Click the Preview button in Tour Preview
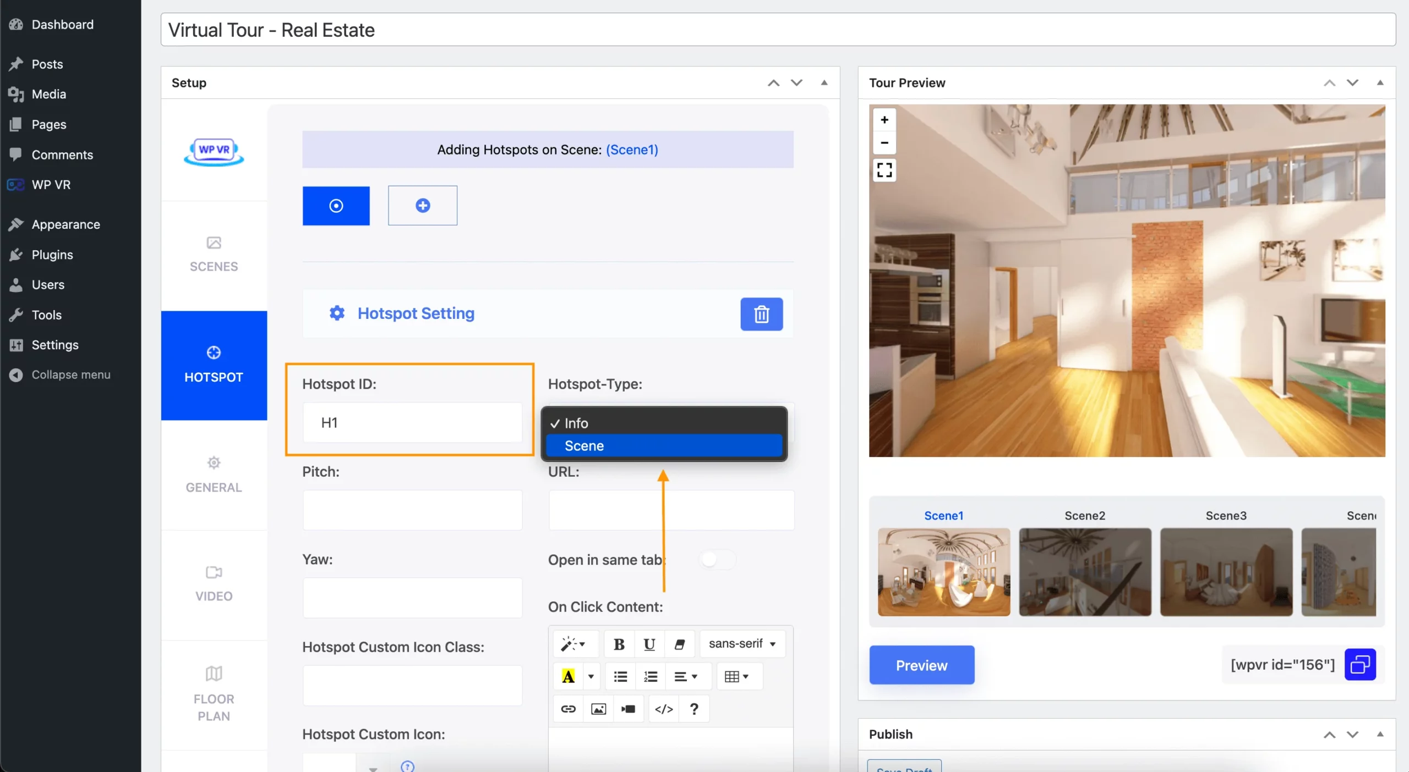Screen dimensions: 1409x772 921,664
